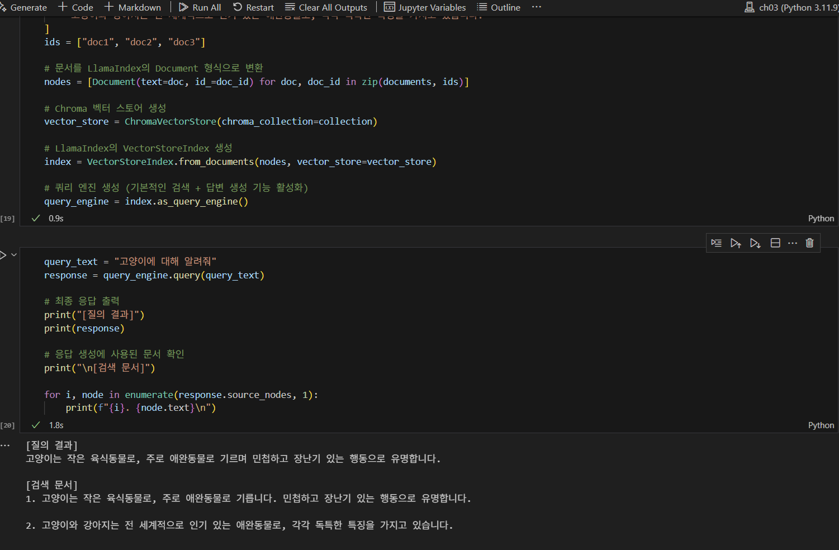Run cell by line icon
Viewport: 839px width, 550px height.
[717, 243]
